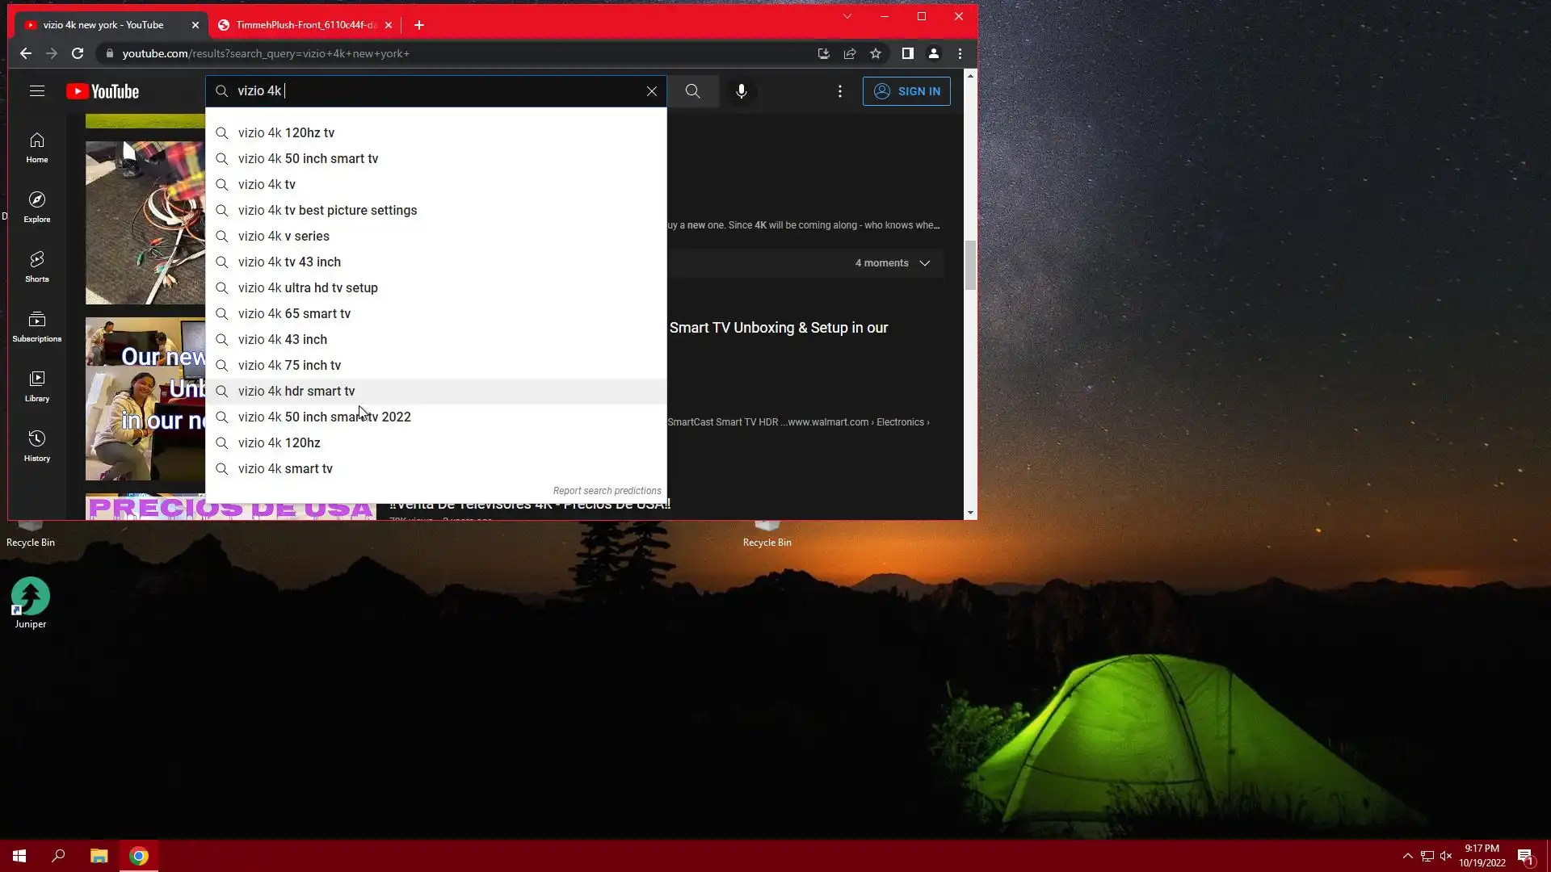The height and width of the screenshot is (872, 1551).
Task: Bookmark this page with star icon
Action: click(876, 53)
